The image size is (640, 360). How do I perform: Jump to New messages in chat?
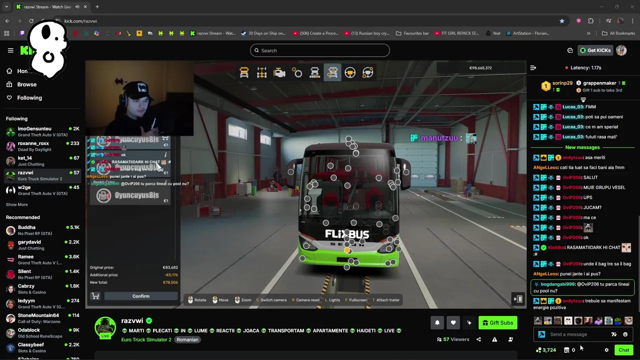[582, 147]
